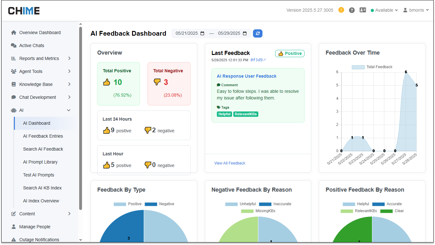The height and width of the screenshot is (245, 435).
Task: Click the Chat Development bubble icon
Action: pos(14,97)
